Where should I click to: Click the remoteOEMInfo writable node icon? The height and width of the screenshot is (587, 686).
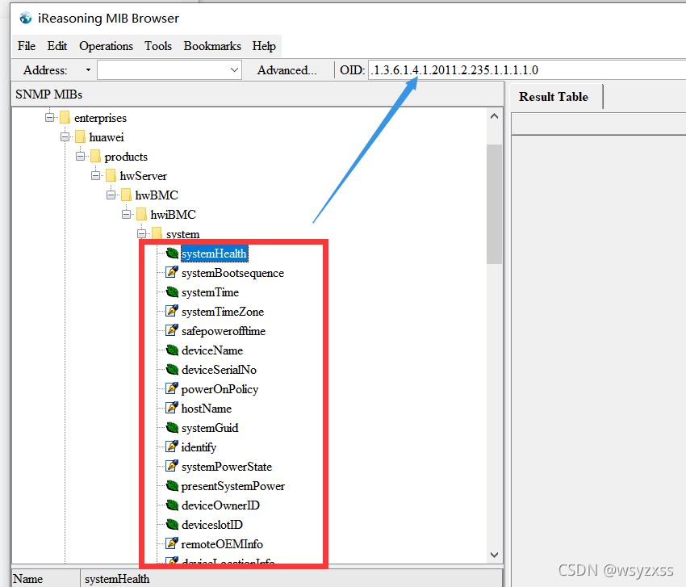coord(172,543)
